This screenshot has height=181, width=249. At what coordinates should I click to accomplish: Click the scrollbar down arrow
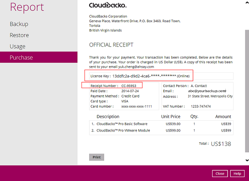pos(247,160)
